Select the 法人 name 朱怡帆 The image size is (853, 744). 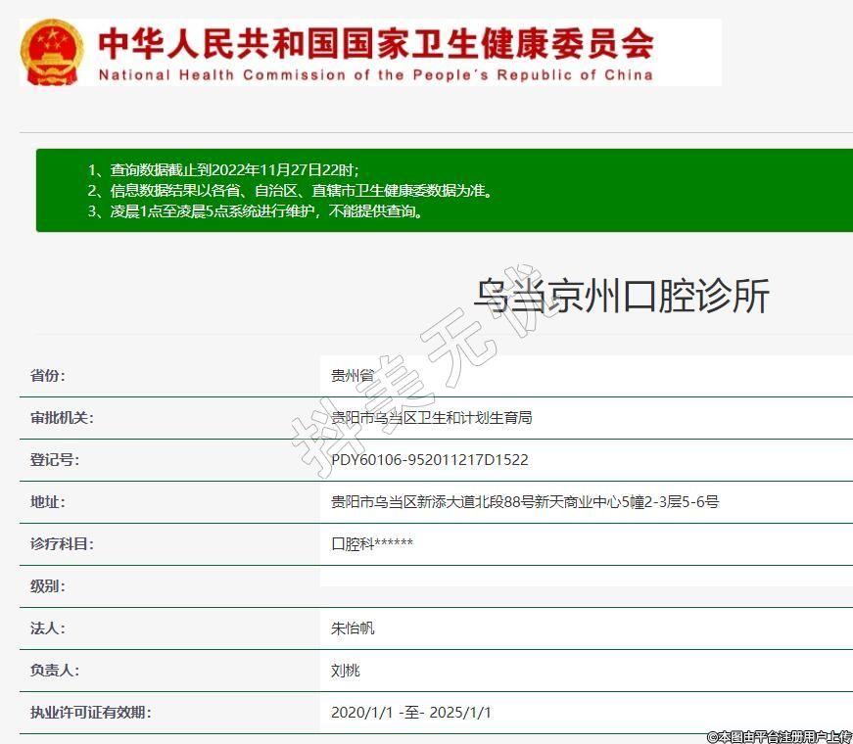[x=354, y=628]
